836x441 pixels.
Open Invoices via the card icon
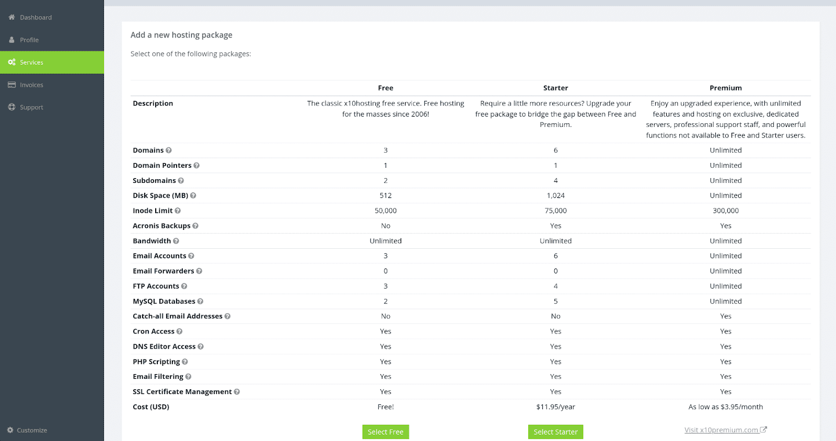(x=11, y=84)
